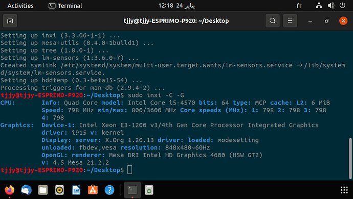Click the "fbdev,vesa" unloaded drivers text
Screen dimensions: 353x199
98,147
